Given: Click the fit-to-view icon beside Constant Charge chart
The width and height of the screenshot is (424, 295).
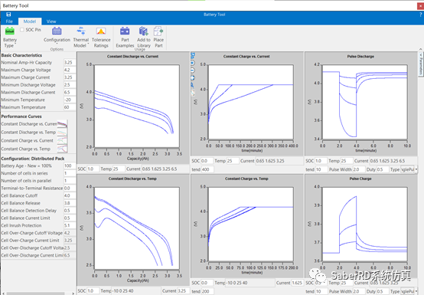Looking at the screenshot, I should click(193, 77).
